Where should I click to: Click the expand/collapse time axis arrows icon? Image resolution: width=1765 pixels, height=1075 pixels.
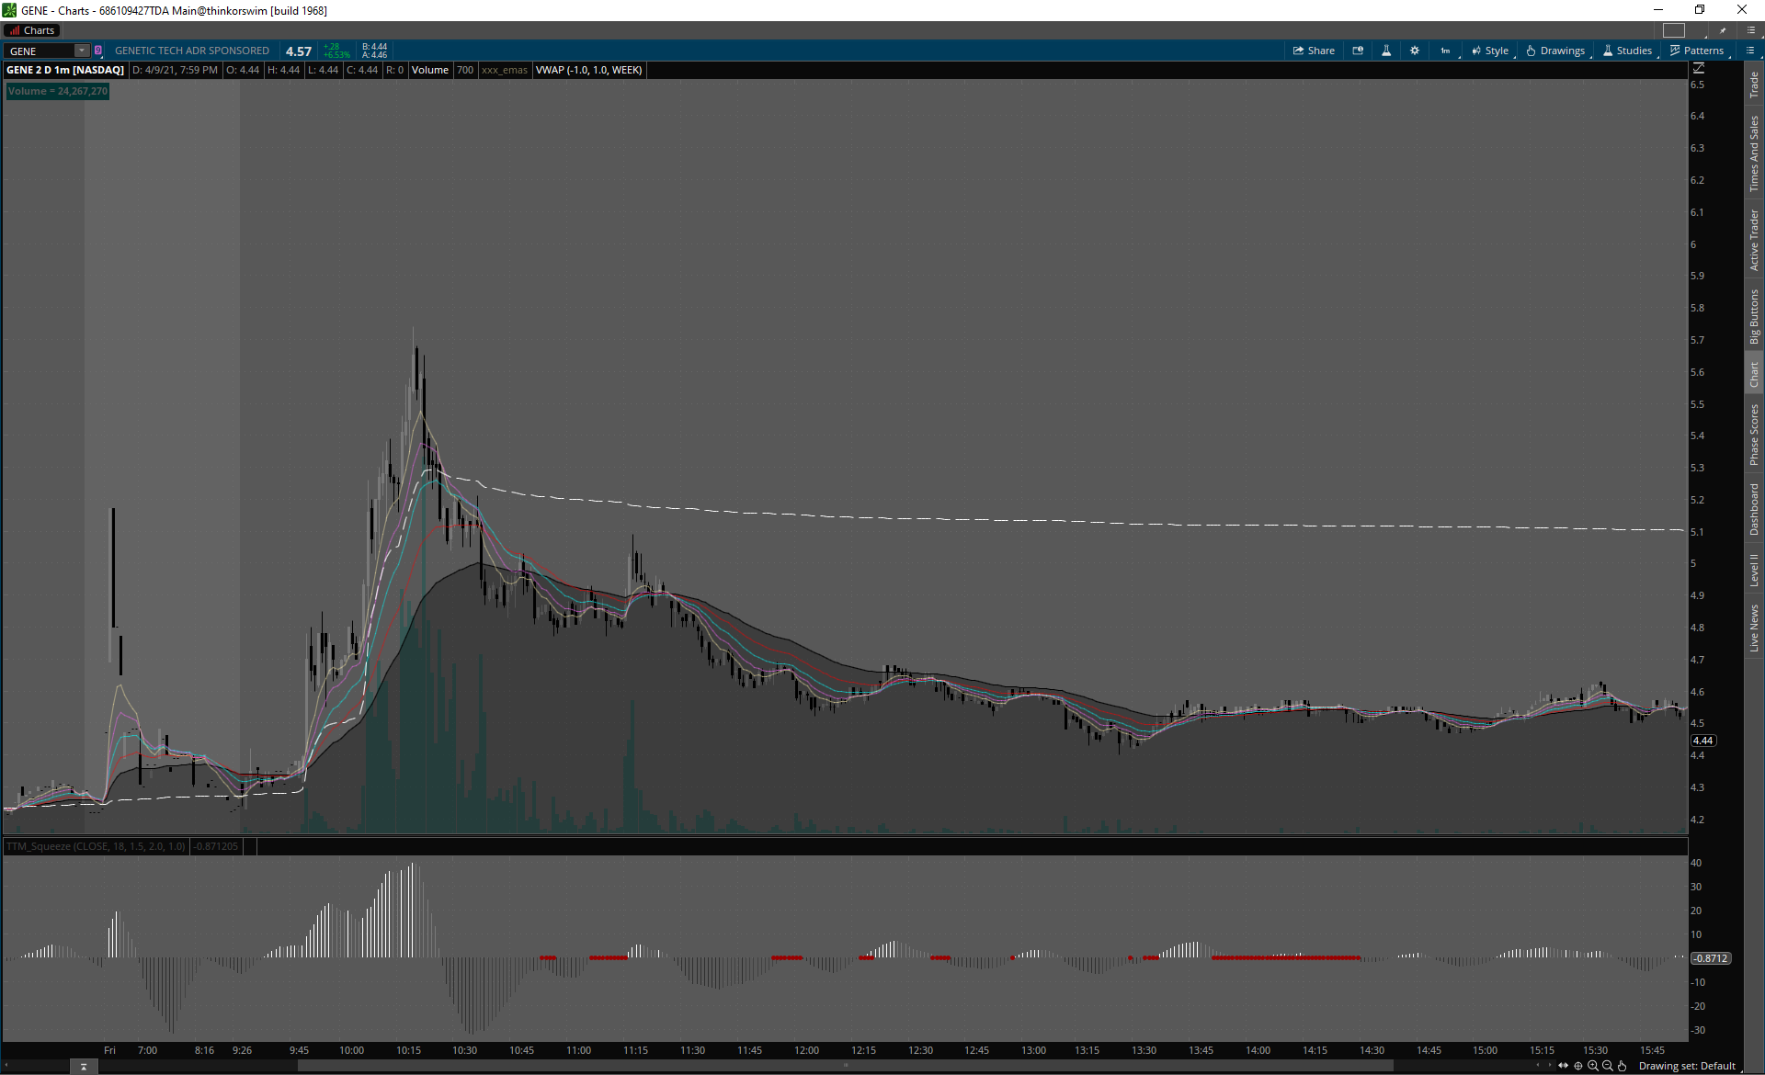[x=1563, y=1066]
